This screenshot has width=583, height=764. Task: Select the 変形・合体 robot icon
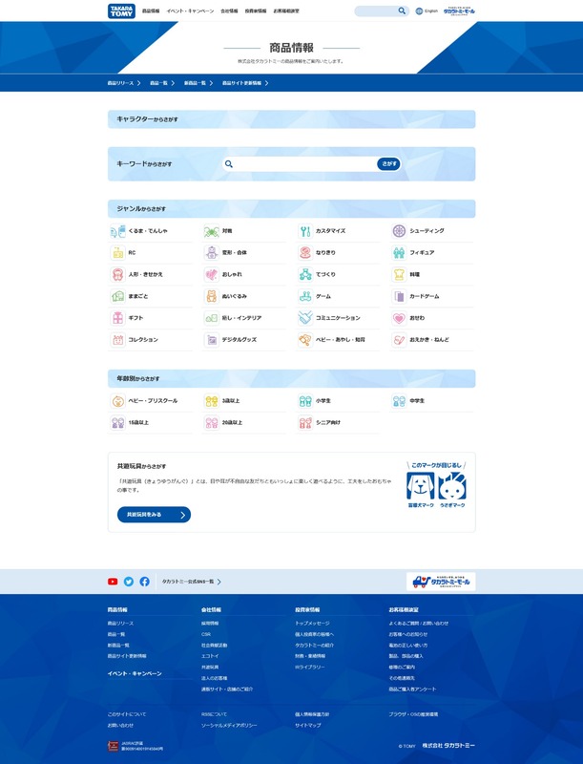pos(212,253)
